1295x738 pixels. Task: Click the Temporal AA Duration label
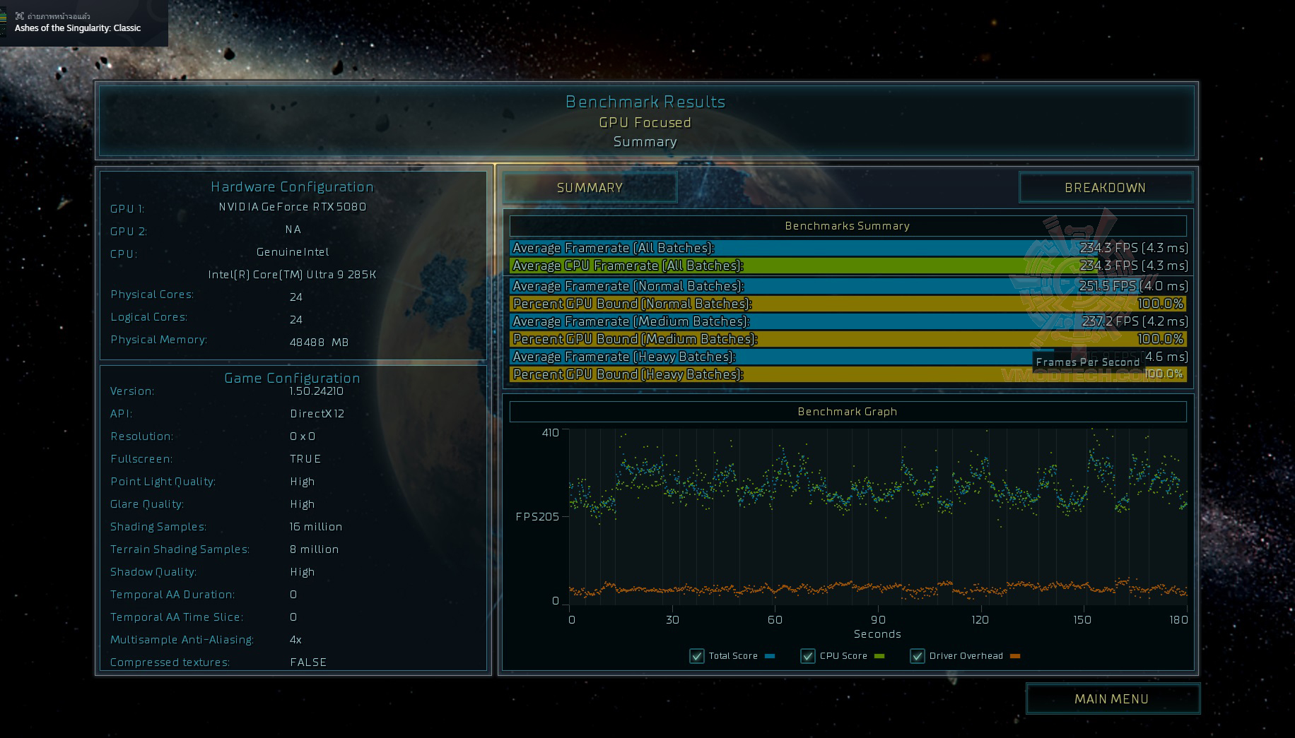point(172,595)
